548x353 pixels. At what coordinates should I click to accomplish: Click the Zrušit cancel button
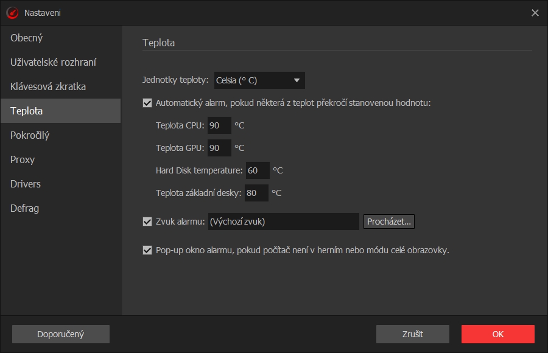[412, 334]
